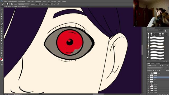Image resolution: width=169 pixels, height=95 pixels.
Task: Open the Файл menu
Action: coord(6,1)
